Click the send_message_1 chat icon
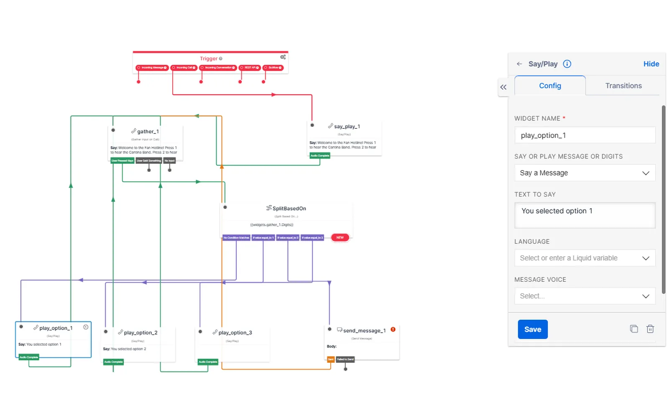Screen dimensions: 669x418 click(x=340, y=330)
